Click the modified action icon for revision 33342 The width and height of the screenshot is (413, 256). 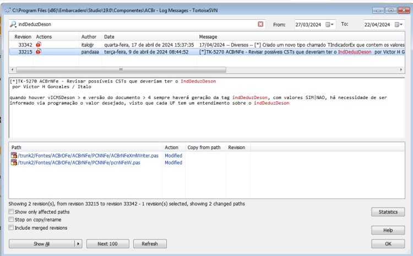[39, 45]
